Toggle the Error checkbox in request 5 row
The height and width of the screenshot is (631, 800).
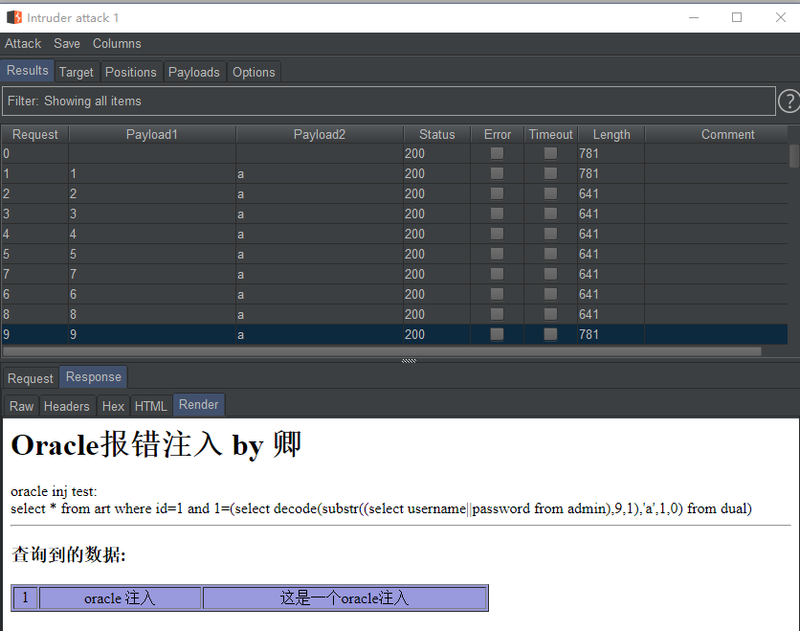497,254
